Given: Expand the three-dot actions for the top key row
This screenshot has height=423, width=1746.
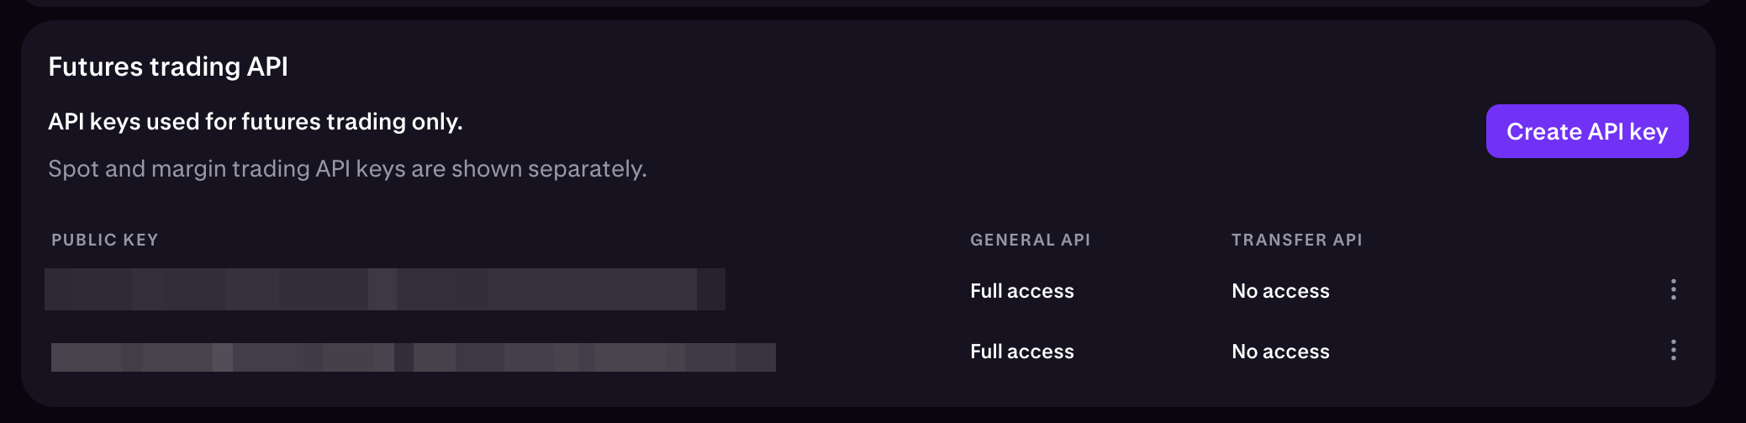Looking at the screenshot, I should (1673, 290).
